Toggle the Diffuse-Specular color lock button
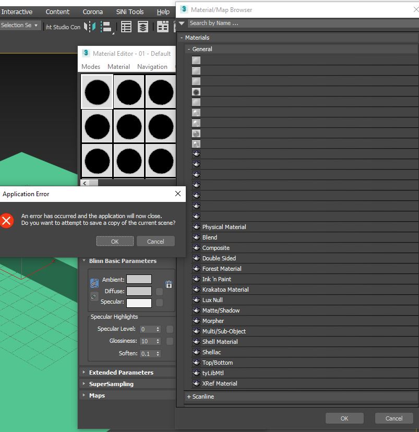Image resolution: width=419 pixels, height=432 pixels. click(94, 296)
